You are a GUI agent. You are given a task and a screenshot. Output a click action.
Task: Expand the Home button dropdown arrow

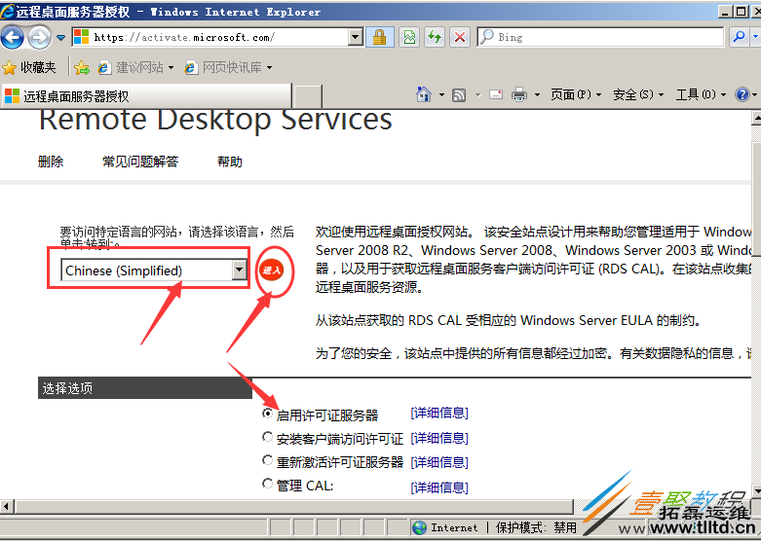441,94
